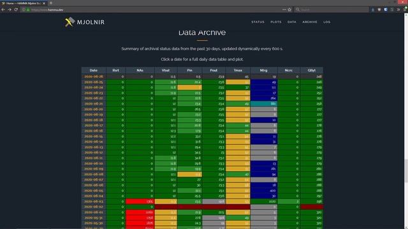Open the 2020-06-02 daily data link

tap(94, 207)
